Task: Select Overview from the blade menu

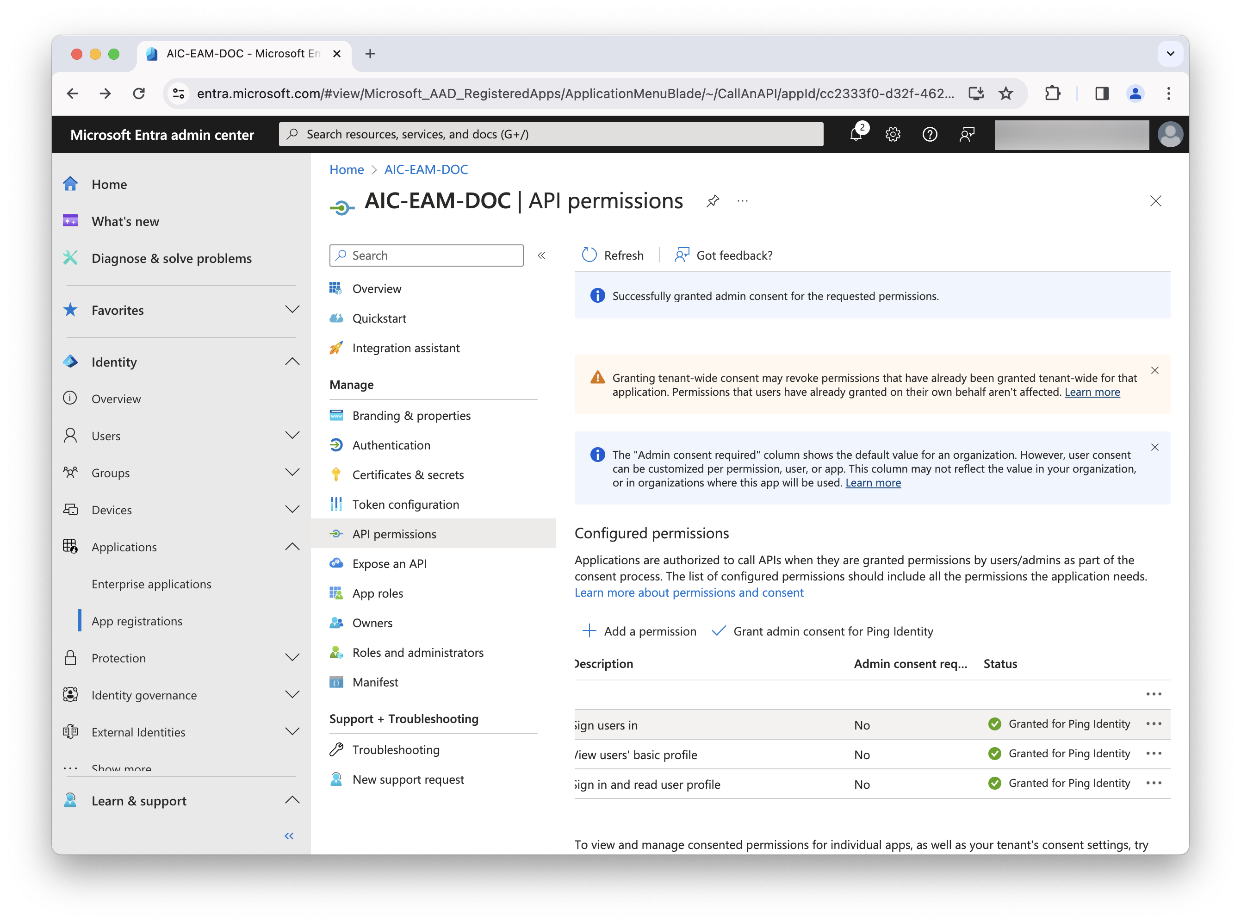Action: point(377,288)
